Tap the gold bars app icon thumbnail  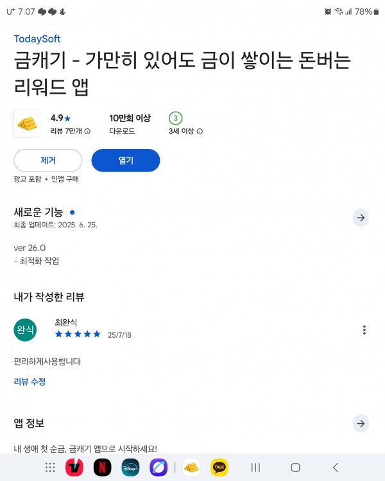(28, 124)
